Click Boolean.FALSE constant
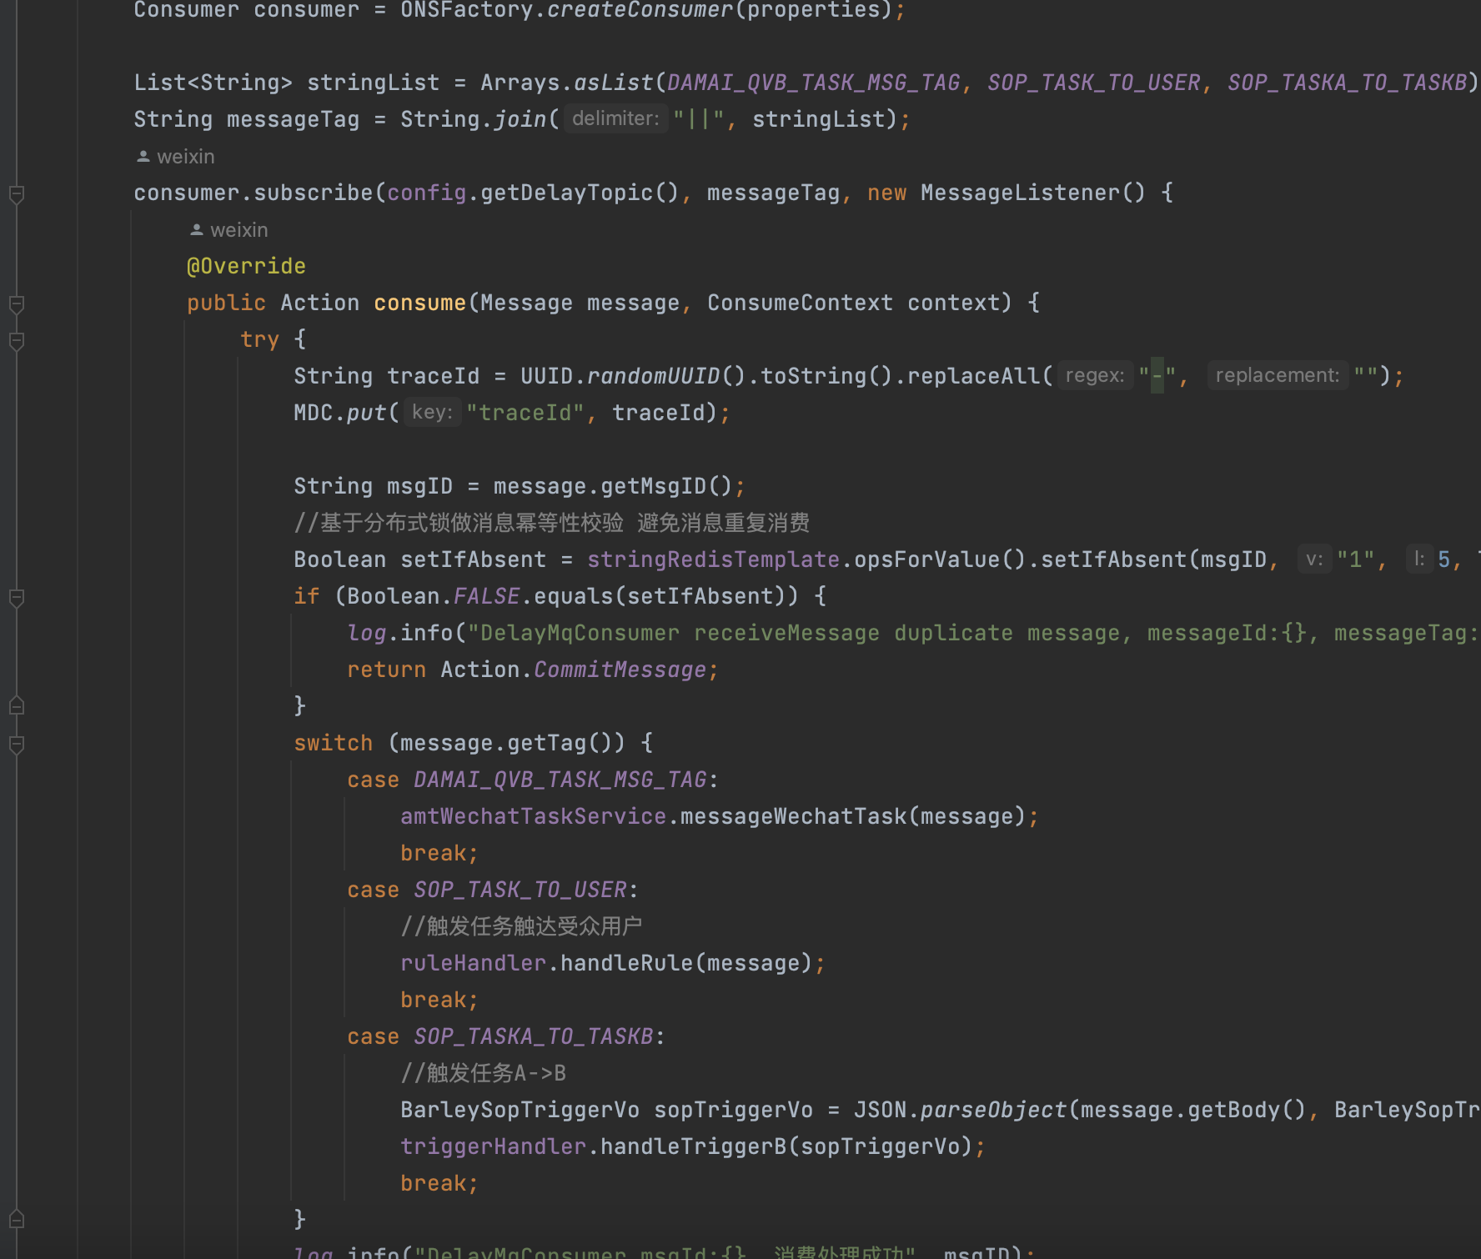This screenshot has width=1481, height=1259. click(x=434, y=596)
